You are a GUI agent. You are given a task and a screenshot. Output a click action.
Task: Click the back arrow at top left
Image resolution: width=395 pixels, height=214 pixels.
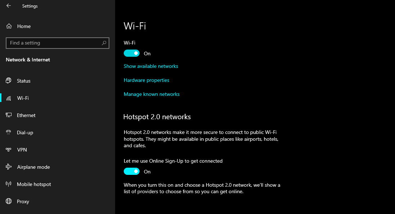(8, 6)
